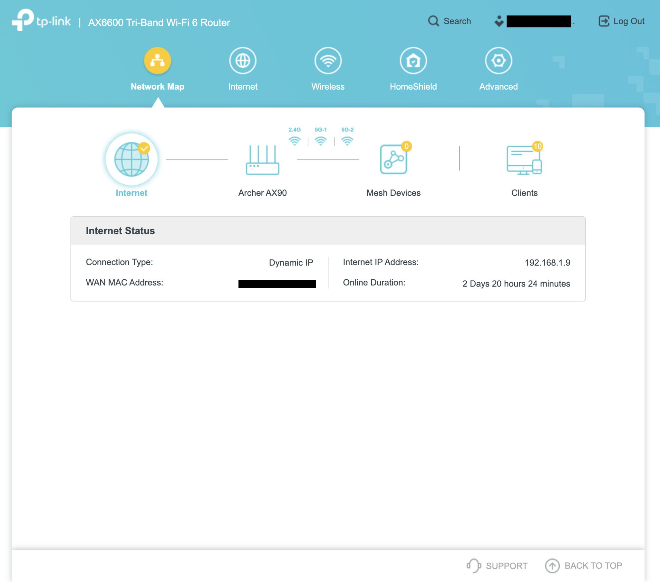
Task: Open the HomeShield icon
Action: click(x=413, y=61)
